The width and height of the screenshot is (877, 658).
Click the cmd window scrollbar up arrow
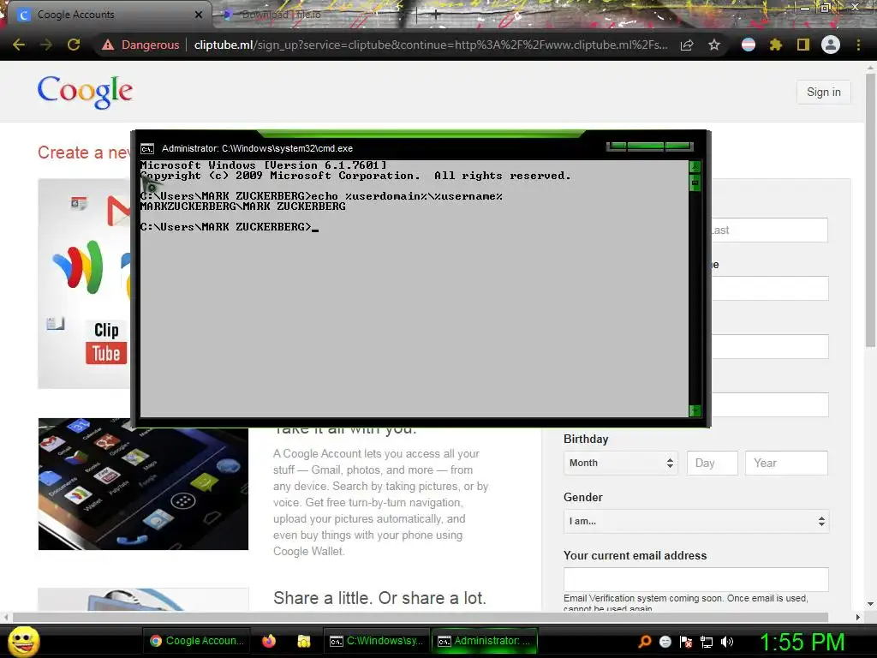click(x=695, y=167)
